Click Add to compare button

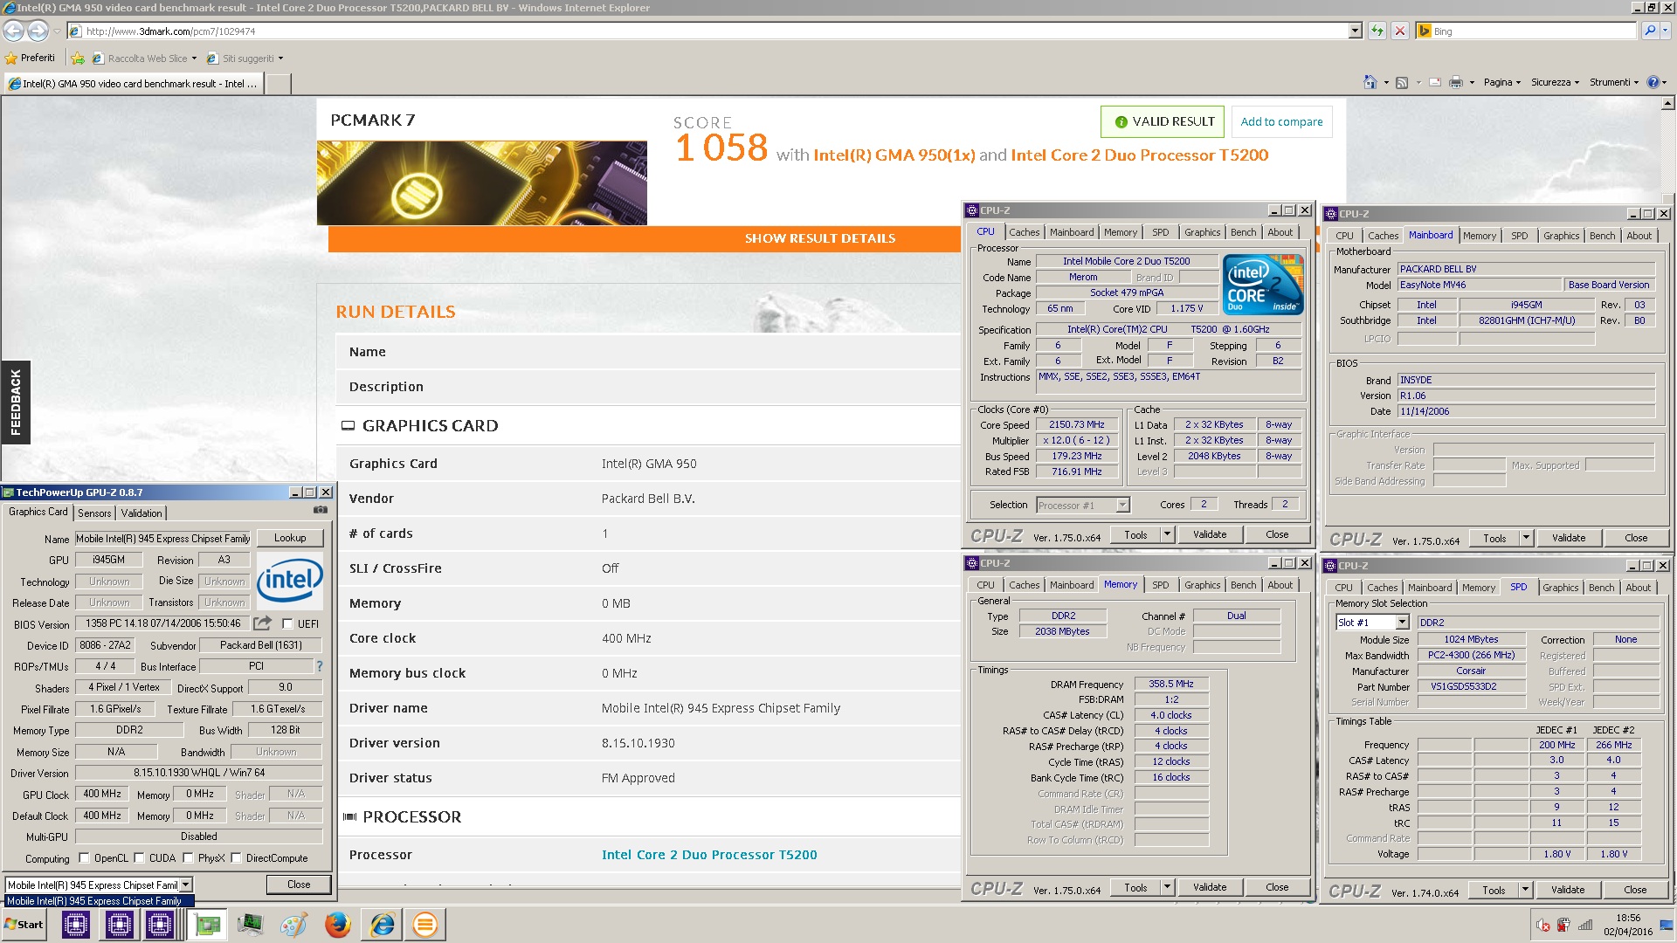click(x=1281, y=121)
